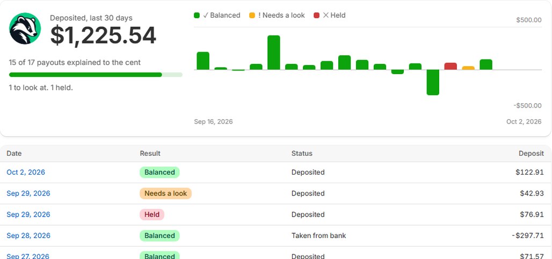Click '15 of 17 payouts explained to the cent'
552x259 pixels.
click(75, 63)
